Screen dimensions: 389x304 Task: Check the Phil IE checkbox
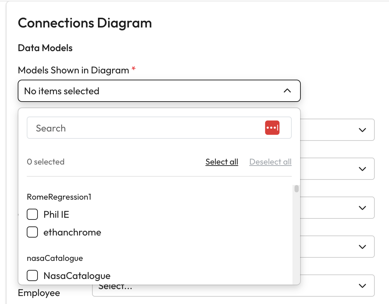tap(32, 215)
